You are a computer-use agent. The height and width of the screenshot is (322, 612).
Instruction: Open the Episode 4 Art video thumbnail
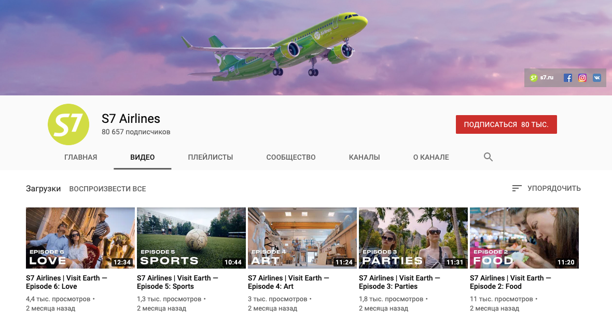tap(302, 238)
